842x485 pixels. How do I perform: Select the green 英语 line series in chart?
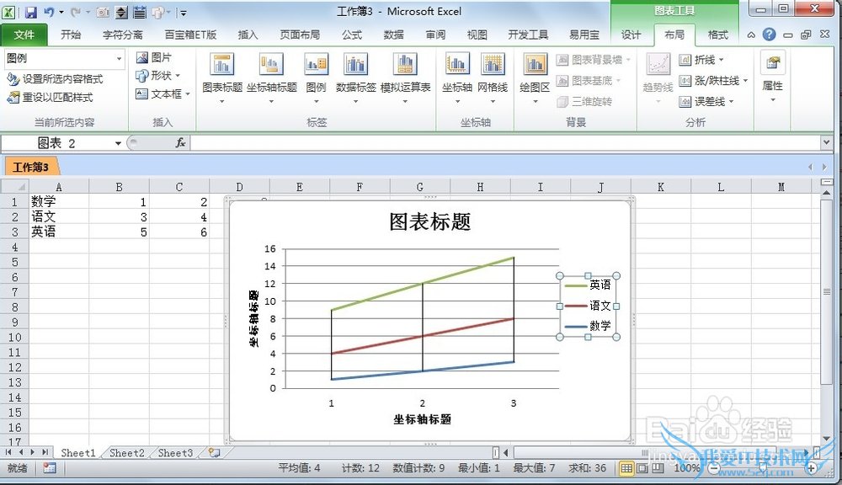[x=423, y=284]
